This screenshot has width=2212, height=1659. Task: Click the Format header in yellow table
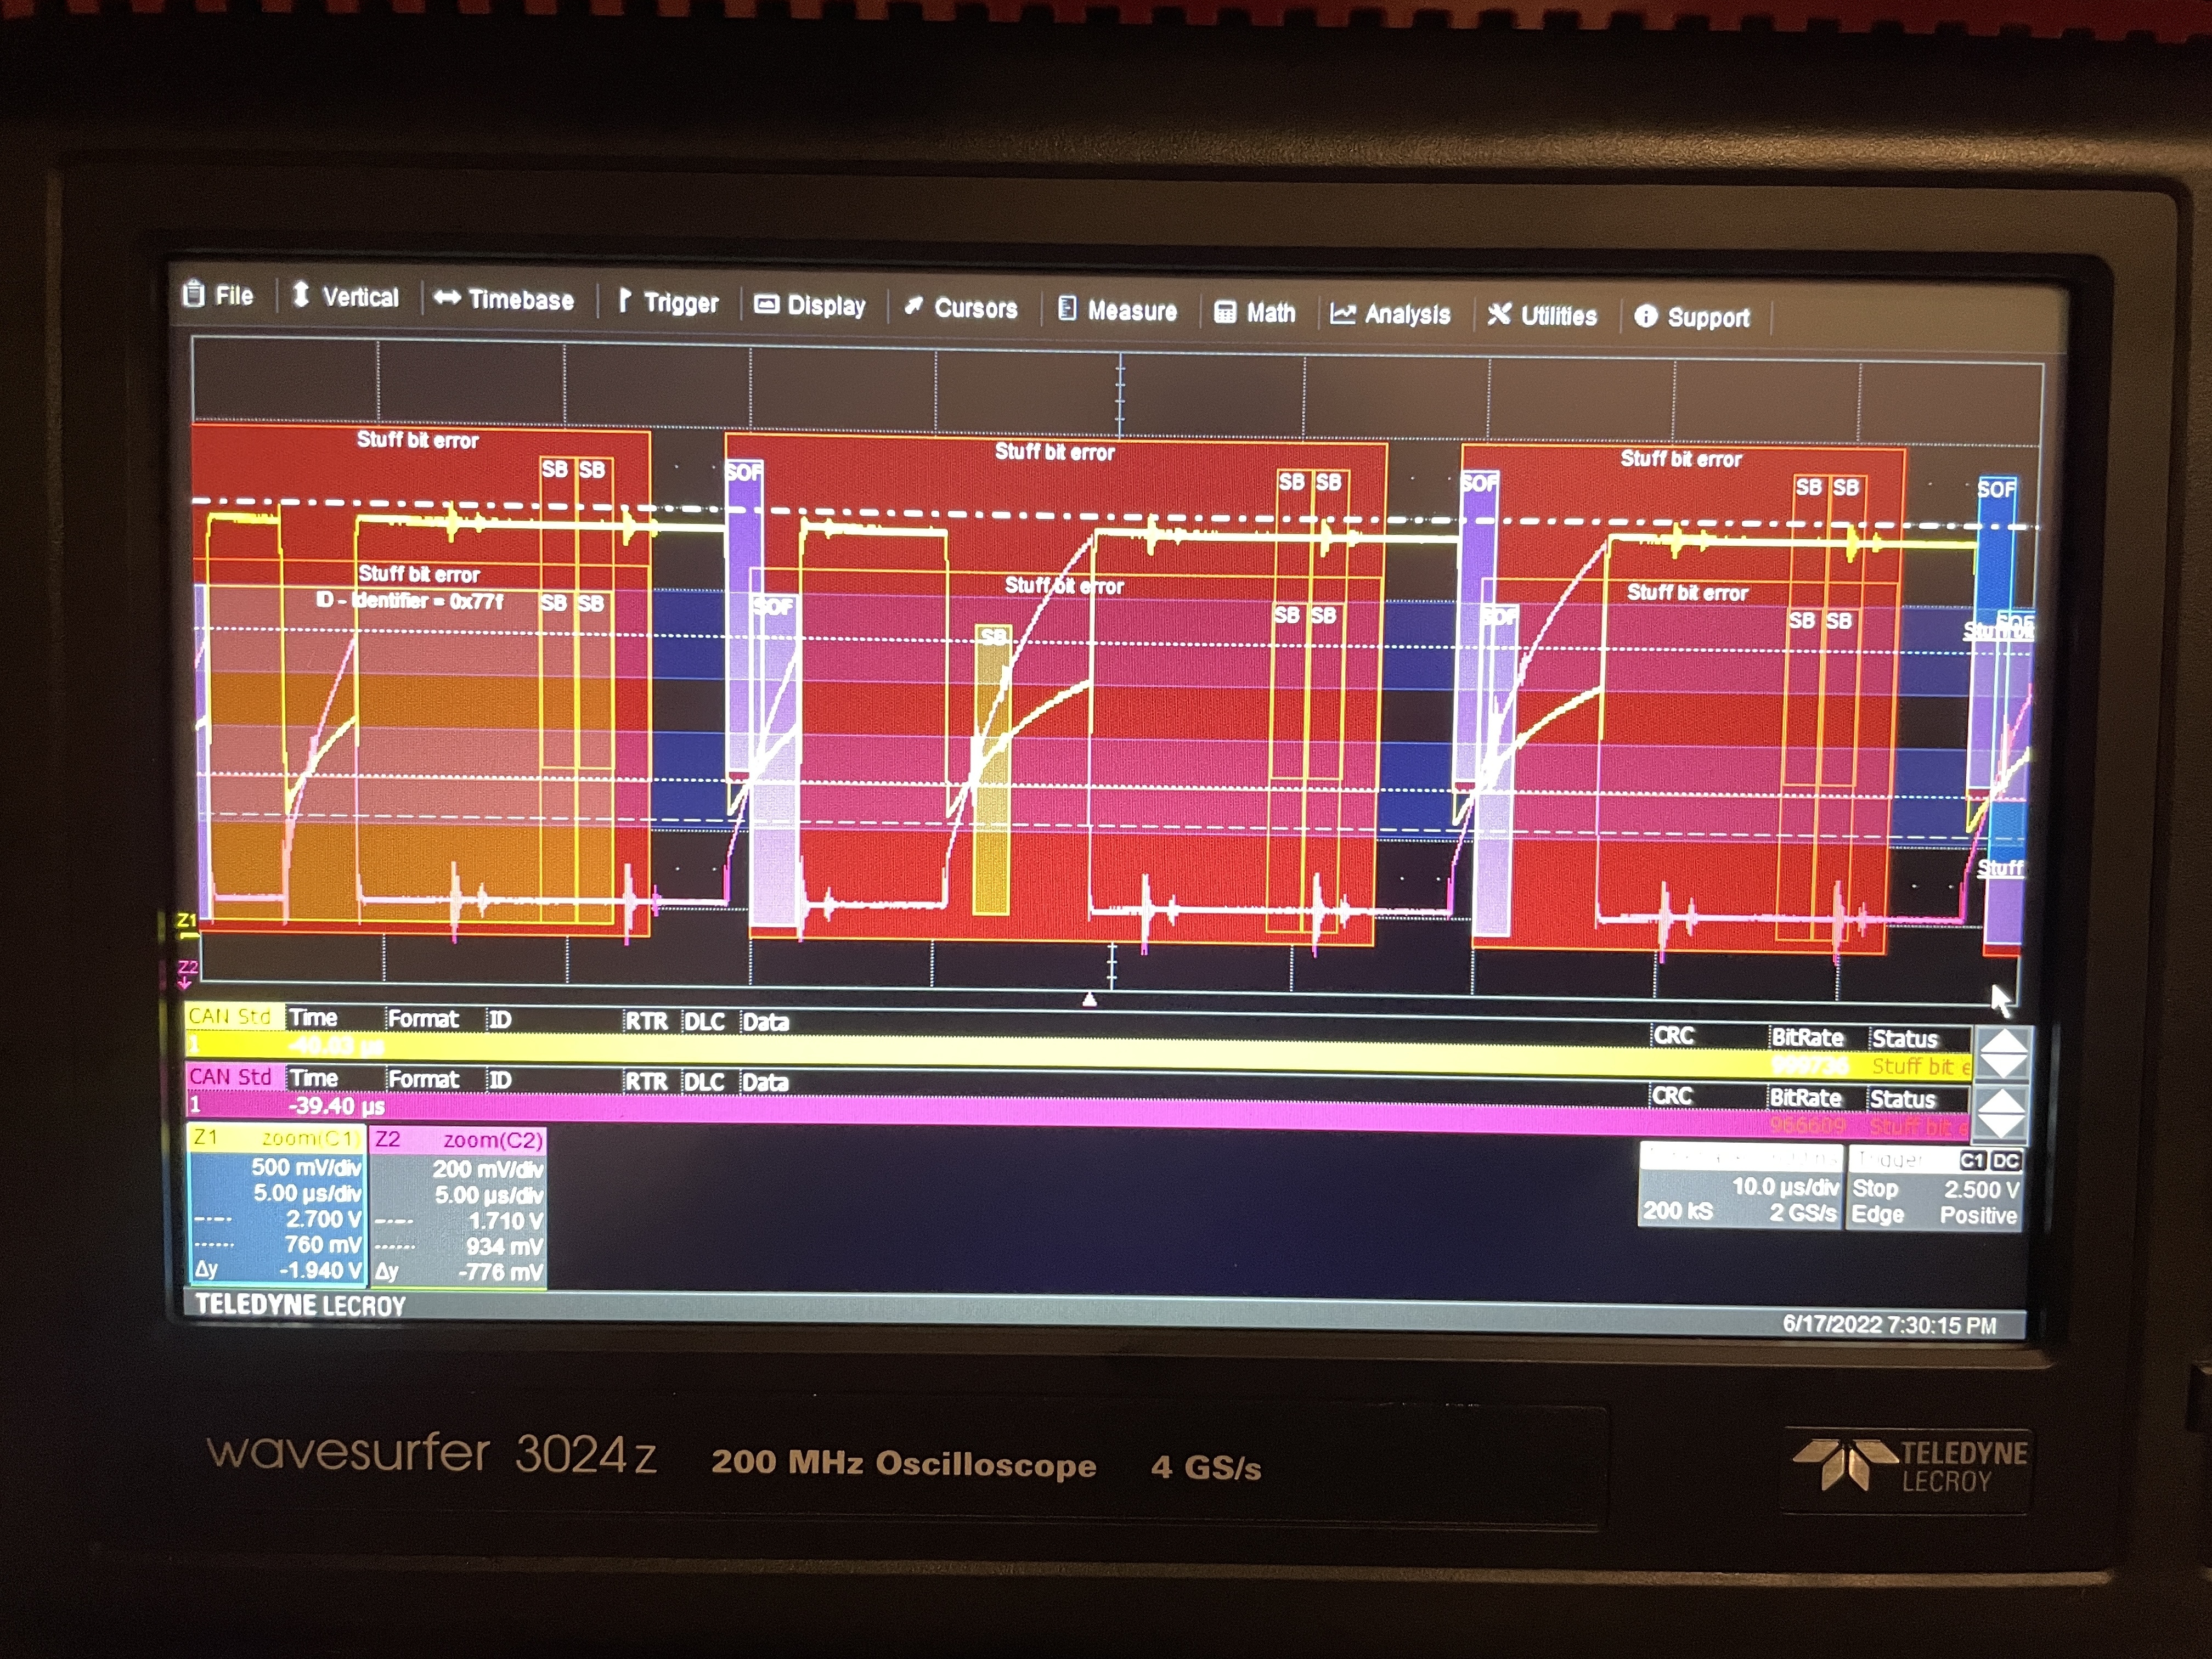[x=424, y=1019]
